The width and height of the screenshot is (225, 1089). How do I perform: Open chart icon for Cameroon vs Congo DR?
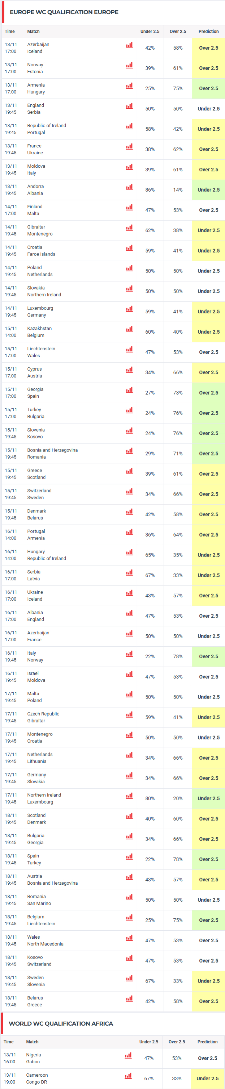point(128,1076)
